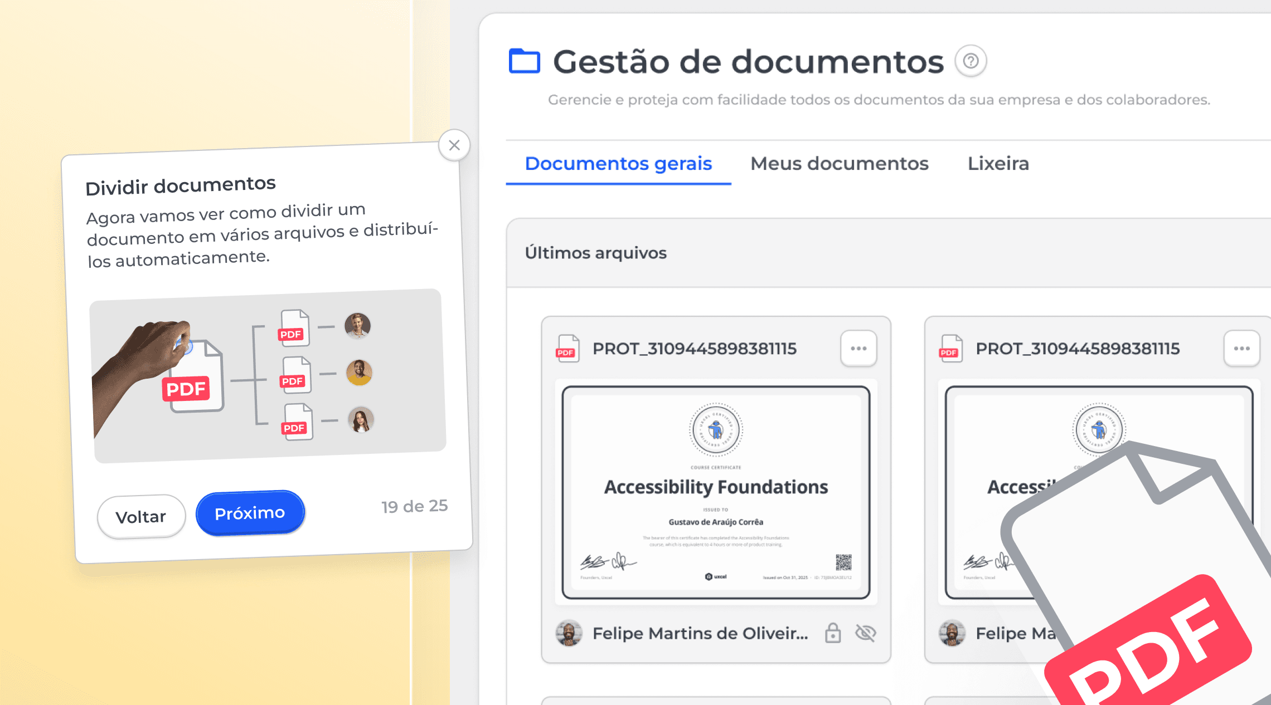Click the PDF icon on second PROT file card
1271x705 pixels.
coord(950,349)
